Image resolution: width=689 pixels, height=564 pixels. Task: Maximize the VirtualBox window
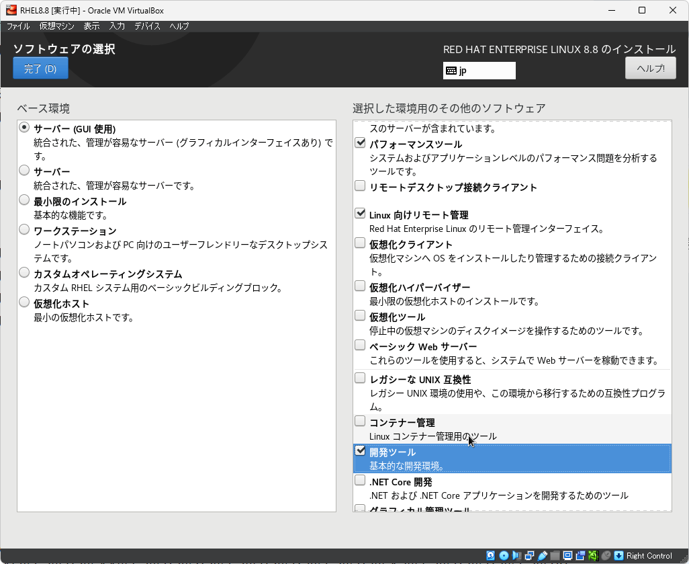pos(642,10)
